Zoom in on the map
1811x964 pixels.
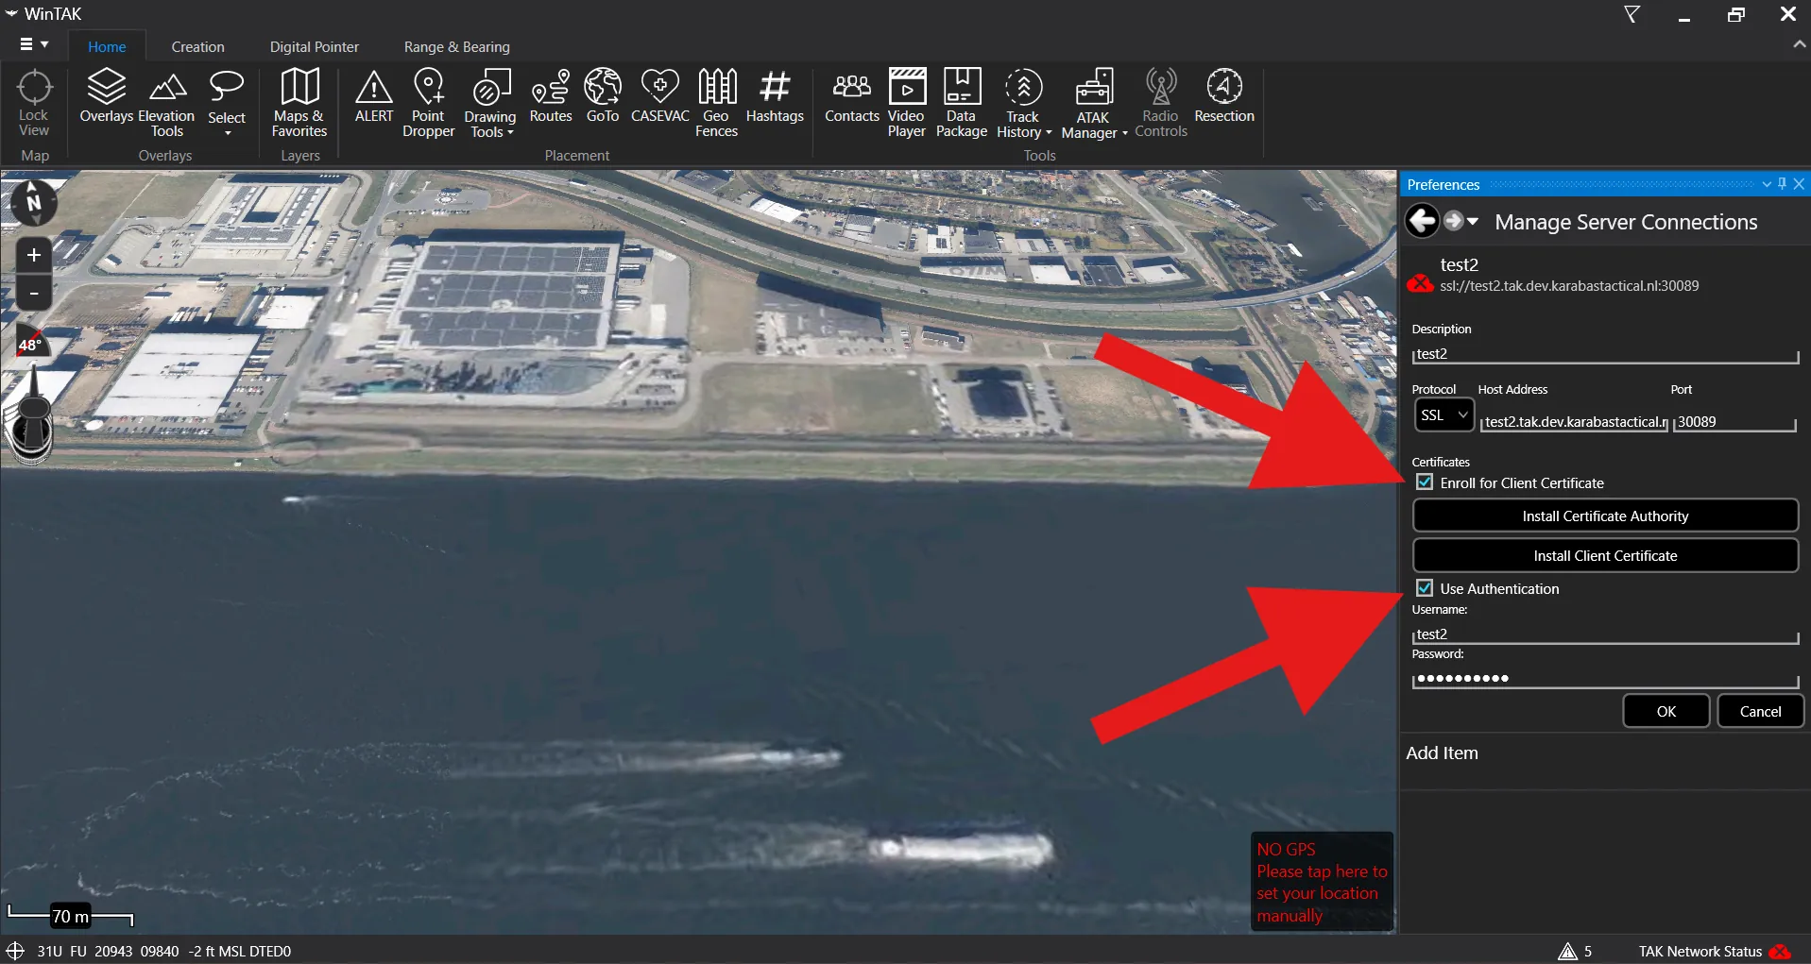[x=34, y=255]
